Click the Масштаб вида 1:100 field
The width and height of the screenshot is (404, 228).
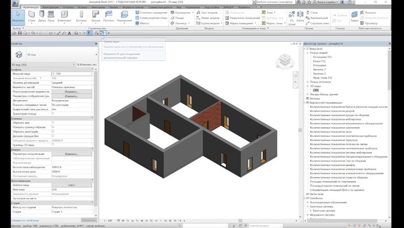point(71,74)
